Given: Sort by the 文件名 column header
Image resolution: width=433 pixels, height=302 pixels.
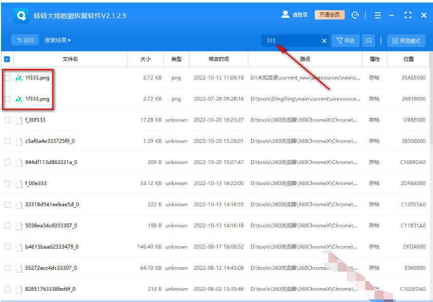Looking at the screenshot, I should 70,59.
